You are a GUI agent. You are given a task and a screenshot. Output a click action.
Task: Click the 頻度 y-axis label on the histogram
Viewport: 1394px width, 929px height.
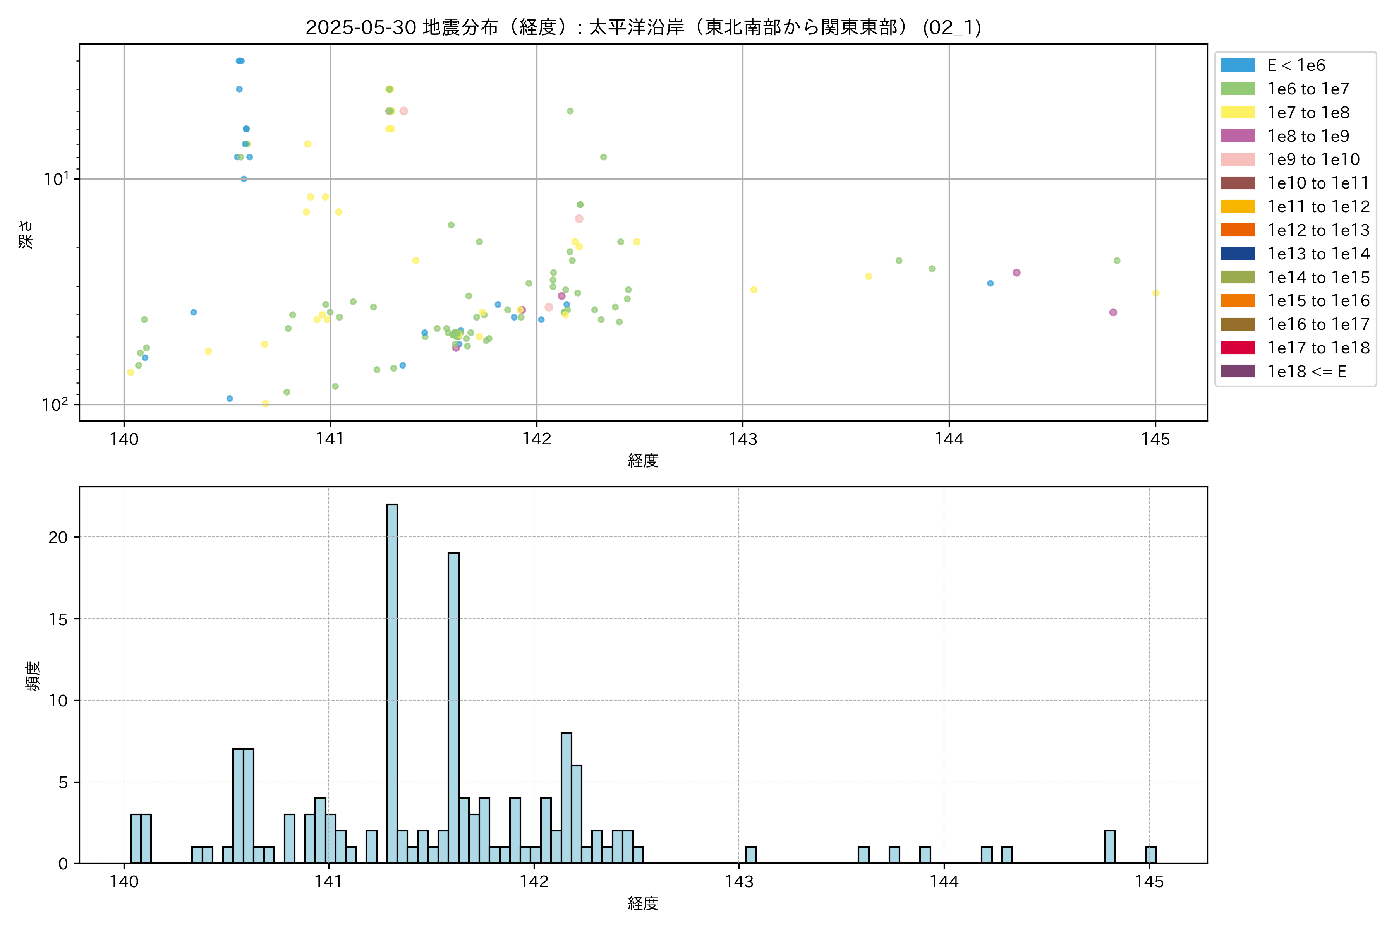(x=33, y=675)
